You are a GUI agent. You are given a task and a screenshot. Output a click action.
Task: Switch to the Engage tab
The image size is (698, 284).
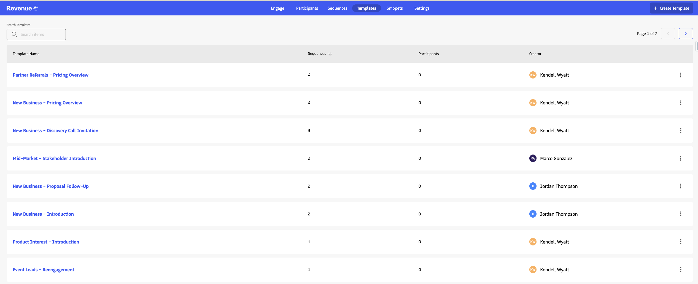point(277,8)
